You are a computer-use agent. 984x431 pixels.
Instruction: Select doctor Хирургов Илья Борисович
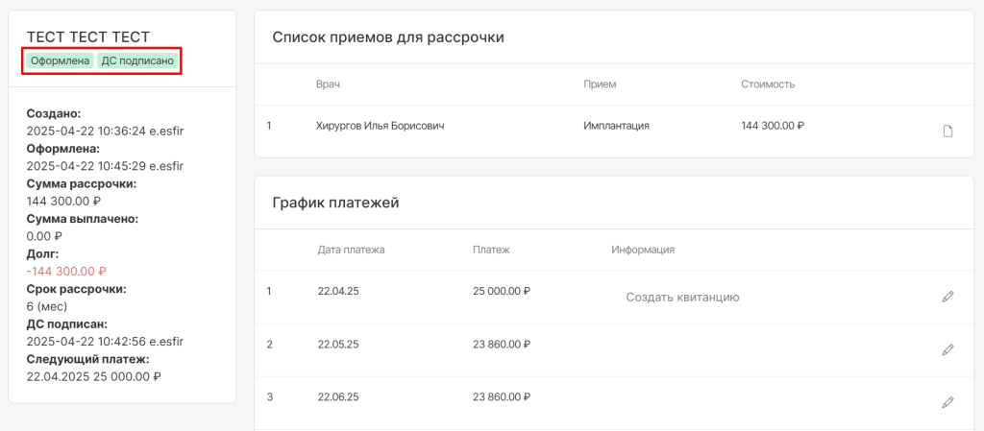381,126
